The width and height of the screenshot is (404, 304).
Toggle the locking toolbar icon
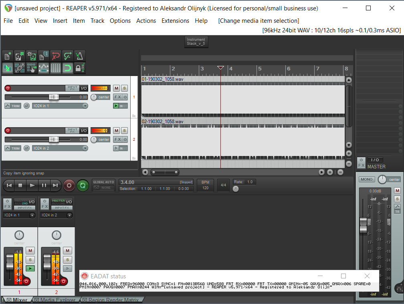pyautogui.click(x=79, y=68)
